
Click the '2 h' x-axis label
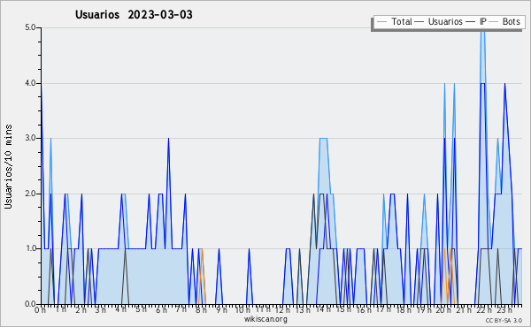click(x=81, y=310)
